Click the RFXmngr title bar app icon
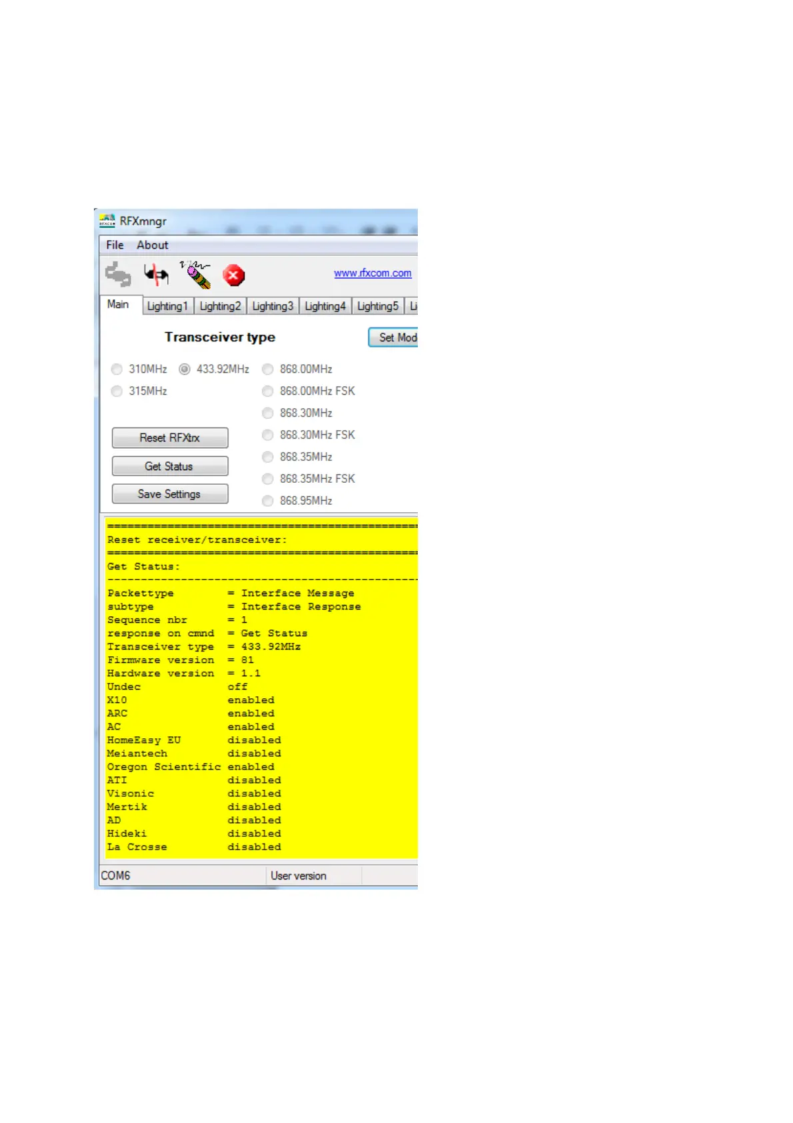The height and width of the screenshot is (1123, 793). [x=107, y=221]
